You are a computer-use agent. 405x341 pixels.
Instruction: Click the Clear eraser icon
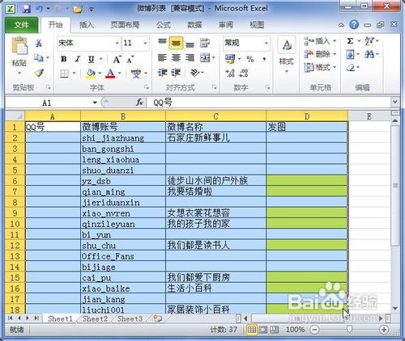tap(351, 68)
